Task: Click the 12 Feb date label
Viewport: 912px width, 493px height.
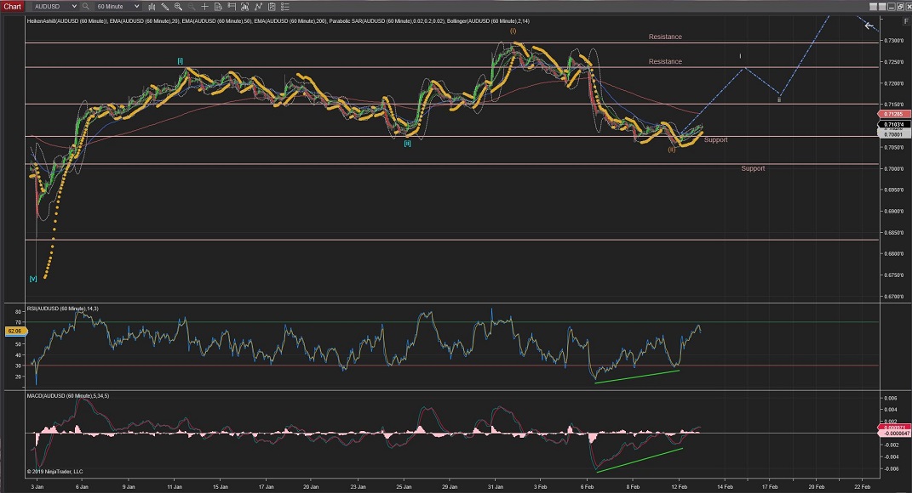Action: (x=679, y=486)
